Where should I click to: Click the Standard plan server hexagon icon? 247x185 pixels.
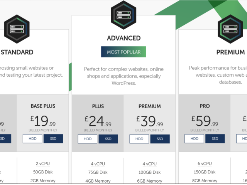(17, 29)
